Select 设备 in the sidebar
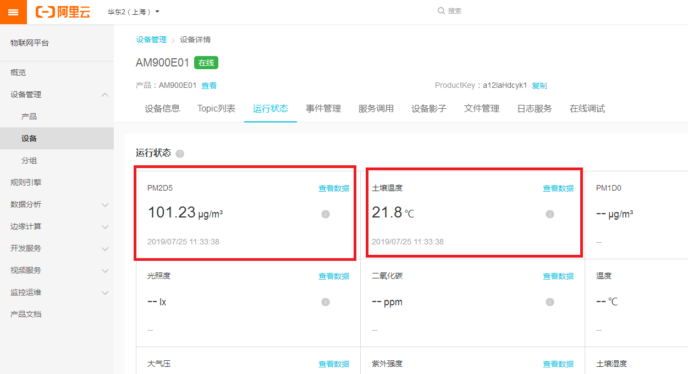The image size is (688, 374). click(57, 138)
